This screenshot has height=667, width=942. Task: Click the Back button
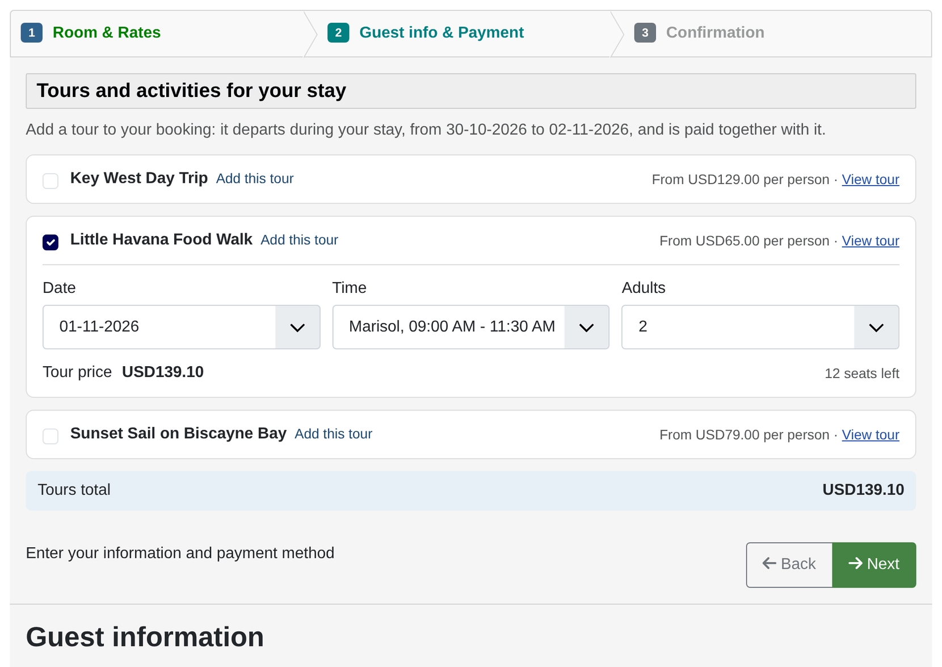coord(789,565)
